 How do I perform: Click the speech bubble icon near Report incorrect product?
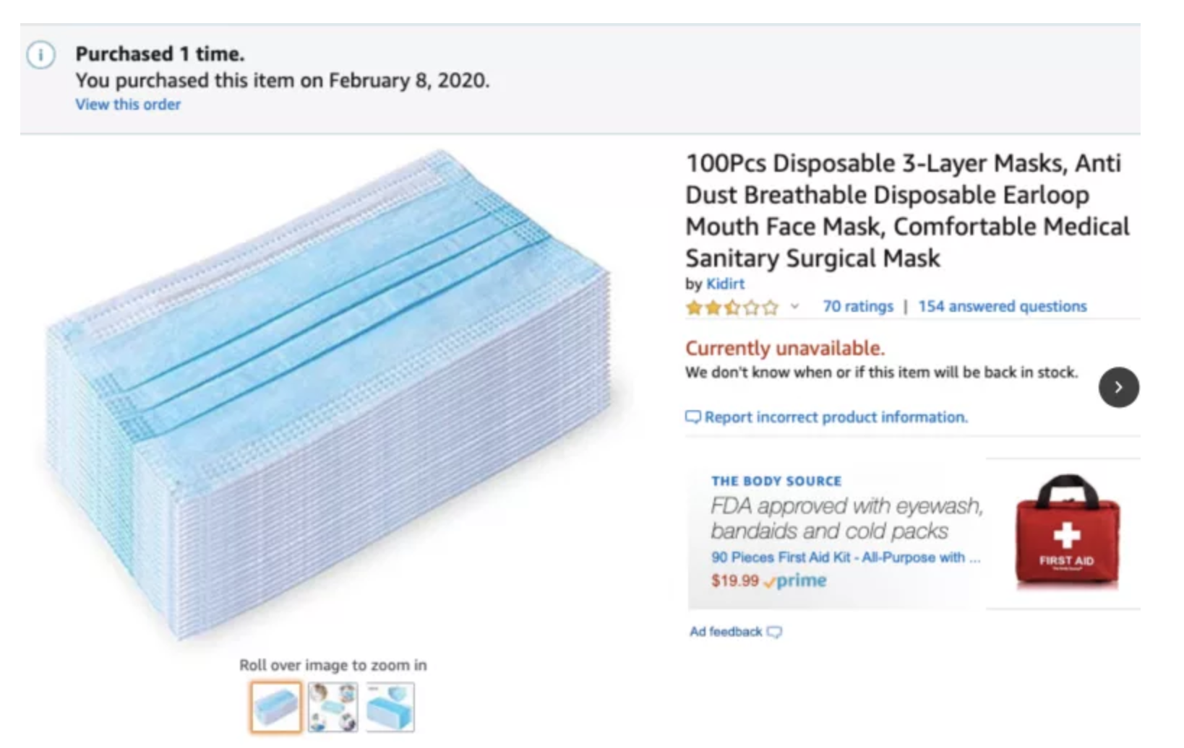(x=692, y=417)
